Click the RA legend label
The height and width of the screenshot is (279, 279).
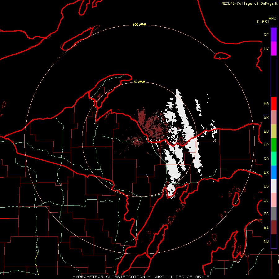(266, 159)
